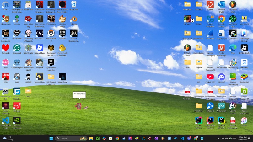Click the muted volume tray icon
The width and height of the screenshot is (253, 142).
[x=226, y=139]
